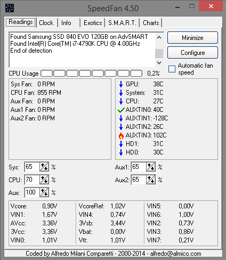Click the alfredo@almico.com status bar text
Image resolution: width=226 pixels, height=260 pixels.
pyautogui.click(x=175, y=254)
